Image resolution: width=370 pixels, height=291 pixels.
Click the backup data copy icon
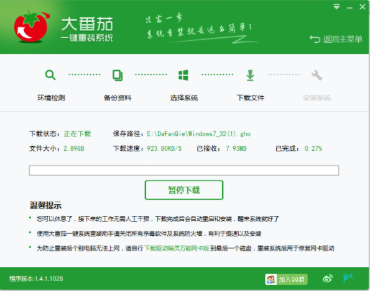pyautogui.click(x=118, y=75)
